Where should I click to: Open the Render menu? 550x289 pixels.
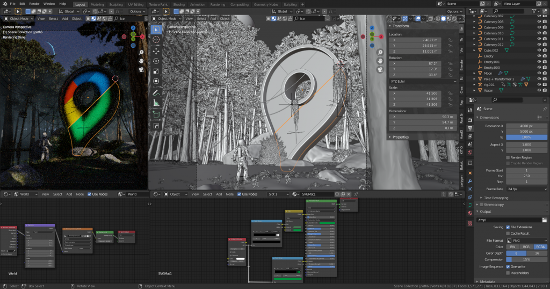click(34, 4)
